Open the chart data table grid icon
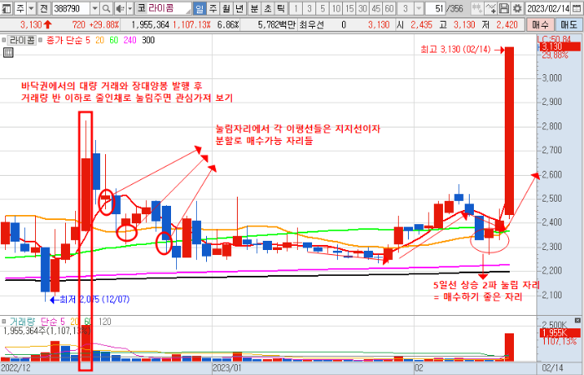The height and width of the screenshot is (375, 584). pyautogui.click(x=8, y=52)
